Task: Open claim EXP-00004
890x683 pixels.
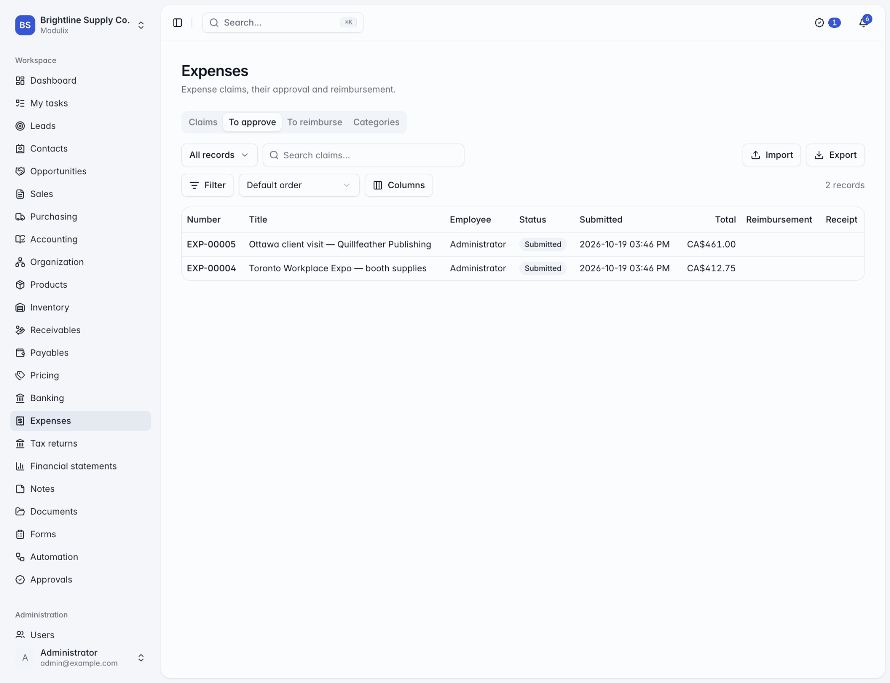Action: (x=211, y=268)
